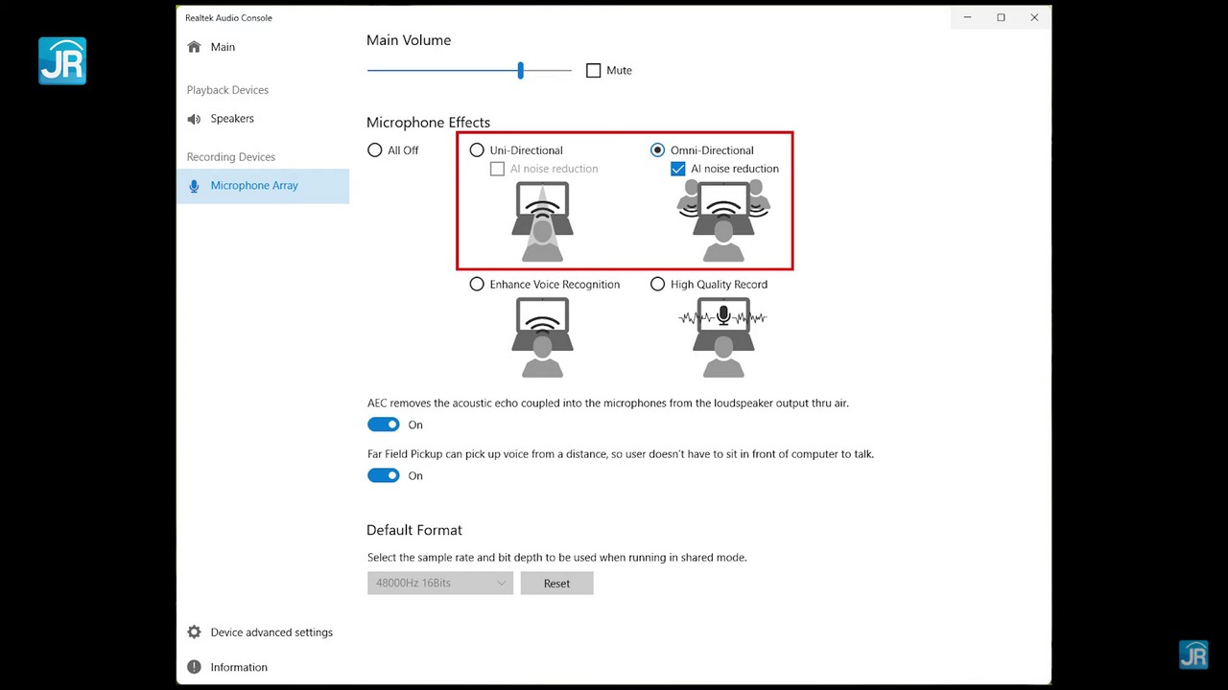
Task: Click the Information icon at bottom left
Action: coord(195,667)
